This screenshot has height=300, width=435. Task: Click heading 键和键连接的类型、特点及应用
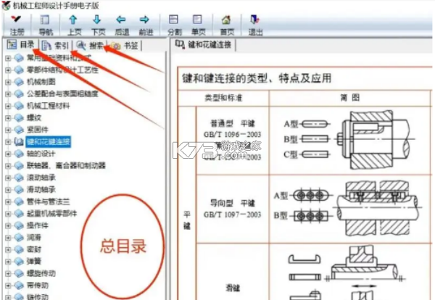pyautogui.click(x=257, y=78)
